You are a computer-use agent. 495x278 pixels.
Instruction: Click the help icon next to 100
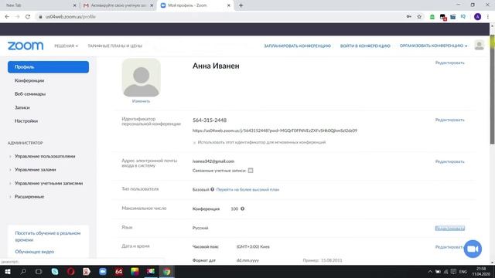pos(242,208)
